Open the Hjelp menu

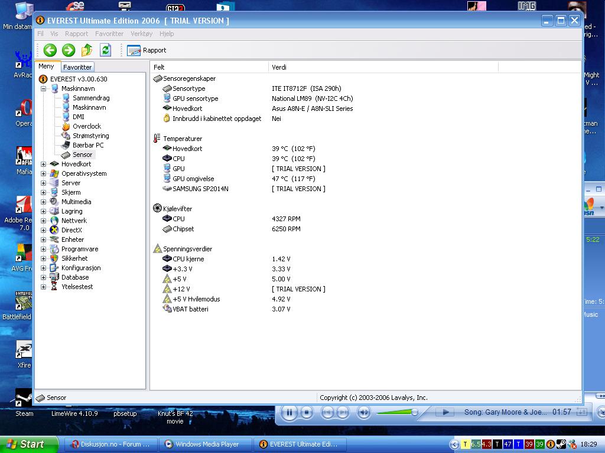[167, 34]
